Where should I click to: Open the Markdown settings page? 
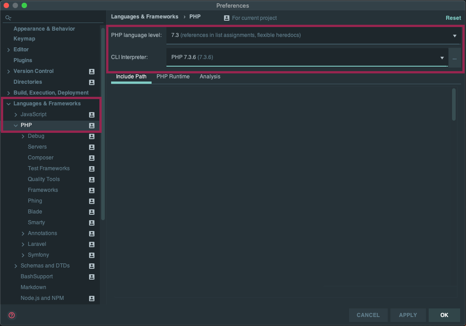click(x=33, y=287)
